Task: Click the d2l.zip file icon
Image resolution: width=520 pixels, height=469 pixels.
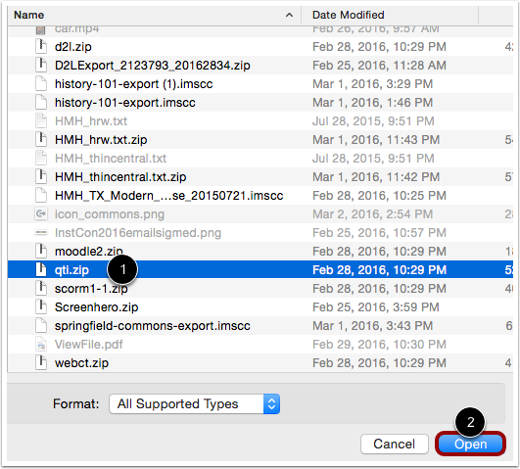Action: click(41, 46)
